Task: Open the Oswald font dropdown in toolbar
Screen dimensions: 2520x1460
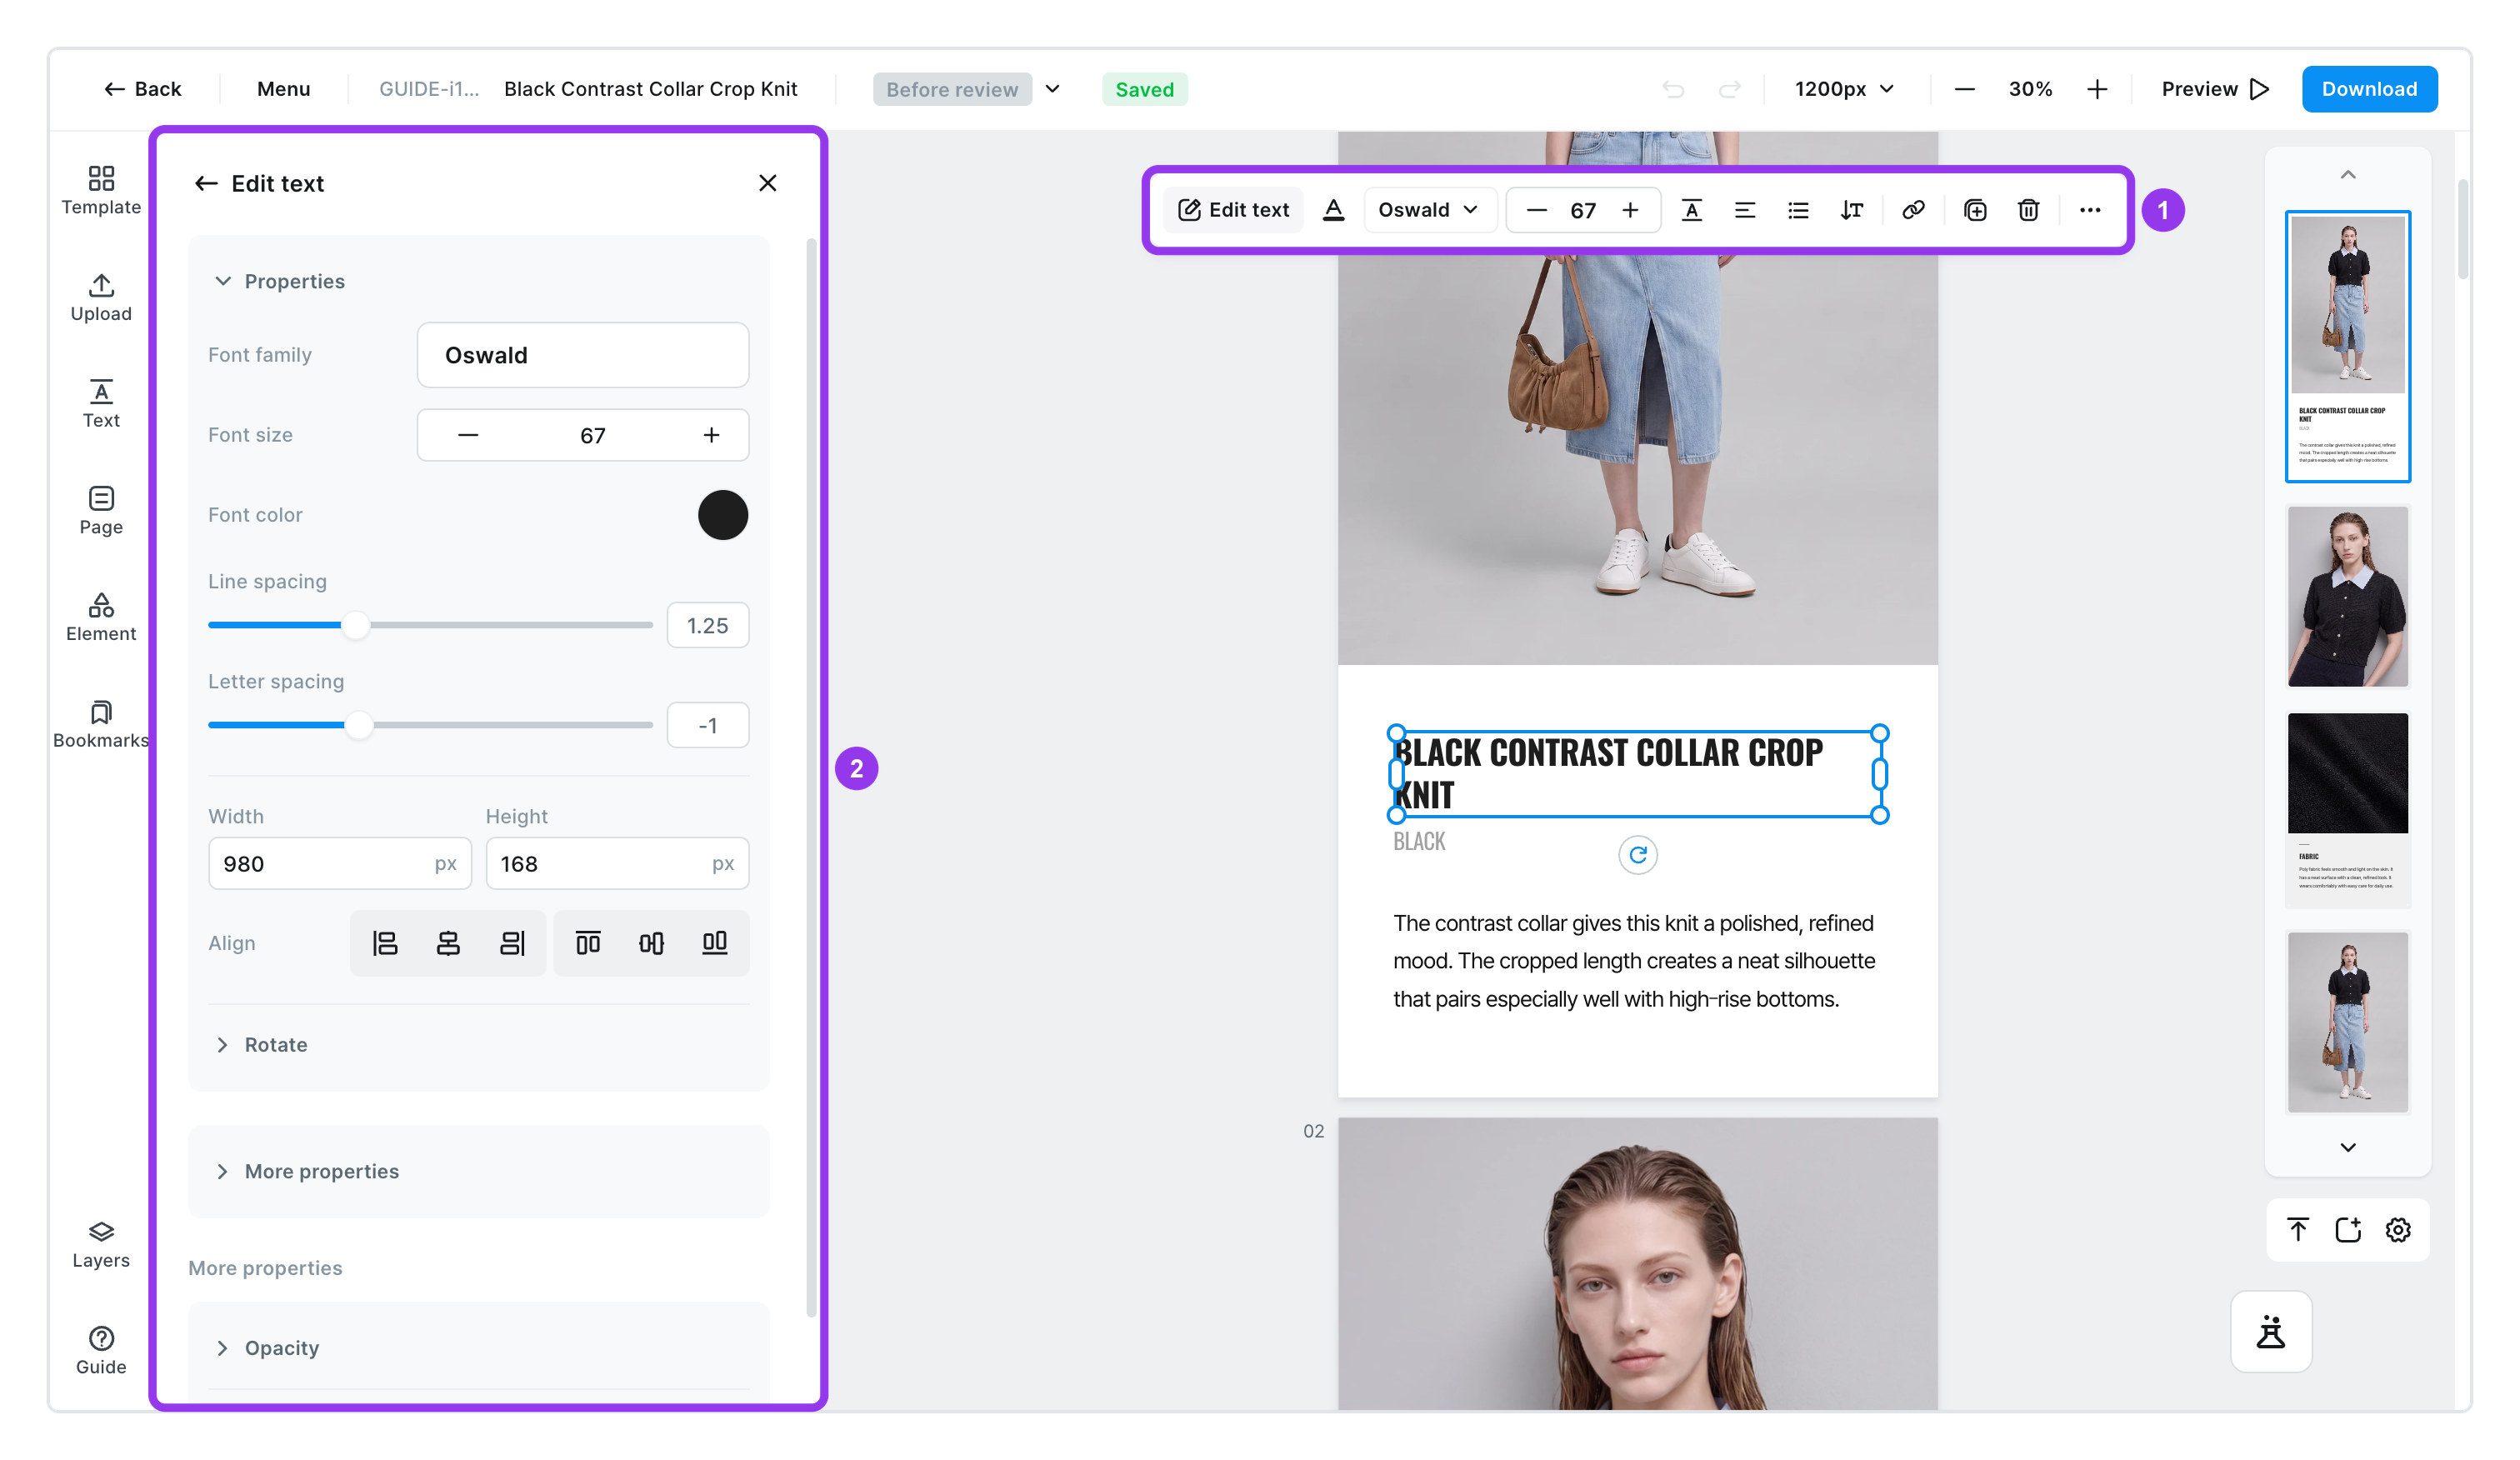Action: click(x=1428, y=210)
